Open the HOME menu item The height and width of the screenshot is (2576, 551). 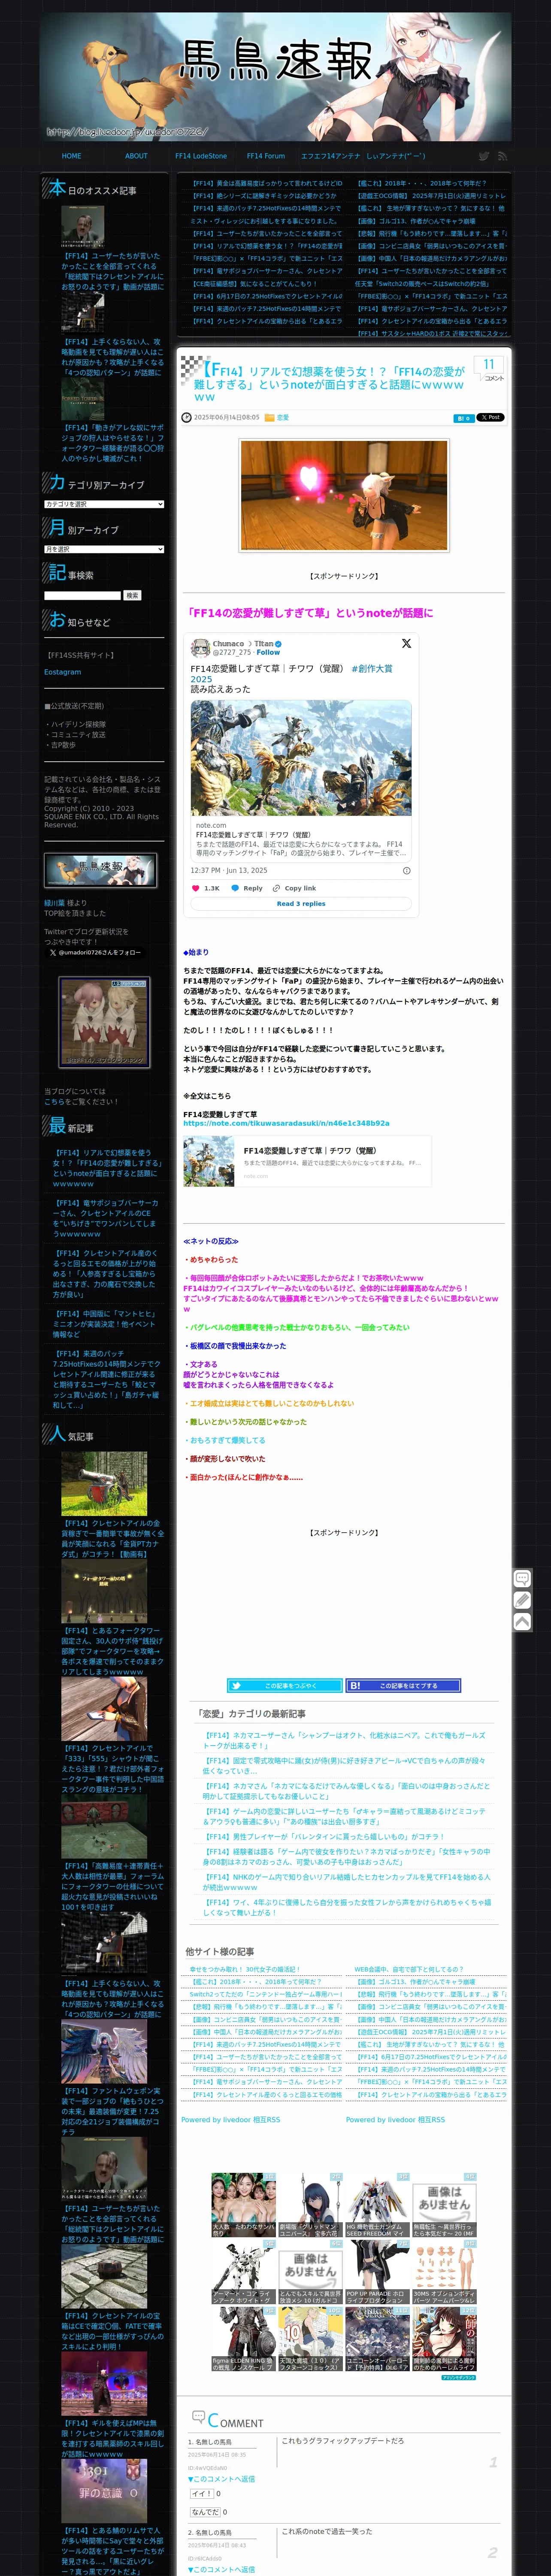[x=72, y=156]
